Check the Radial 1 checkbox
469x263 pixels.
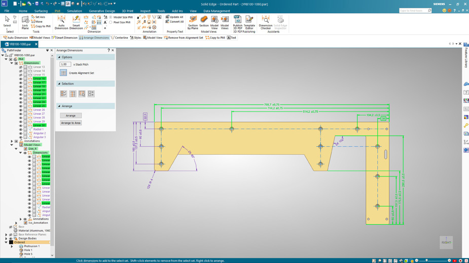(x=25, y=129)
